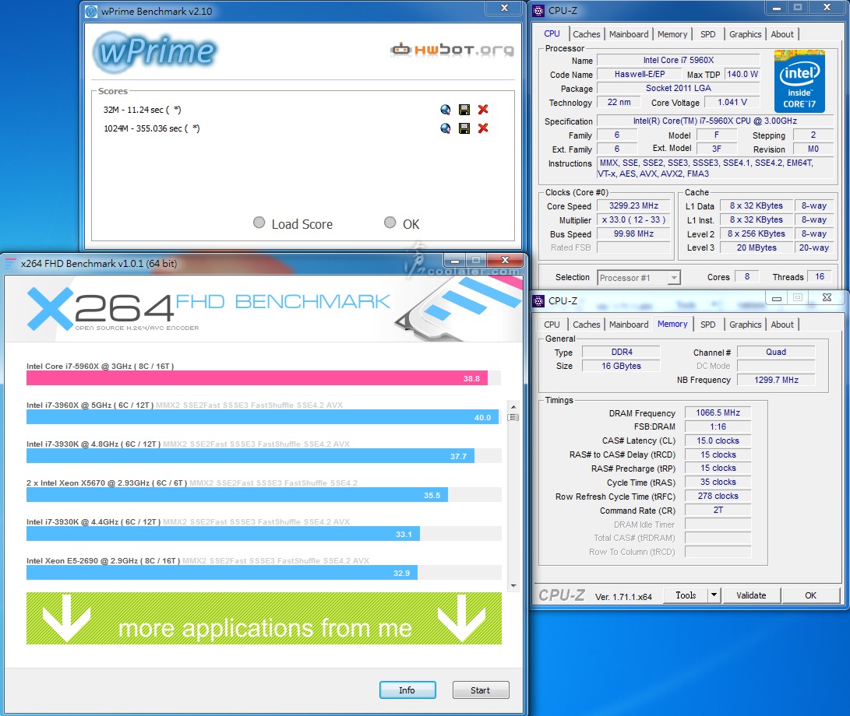Click the i7-3960X @ 5GHz result bar
The image size is (850, 716).
(x=263, y=417)
